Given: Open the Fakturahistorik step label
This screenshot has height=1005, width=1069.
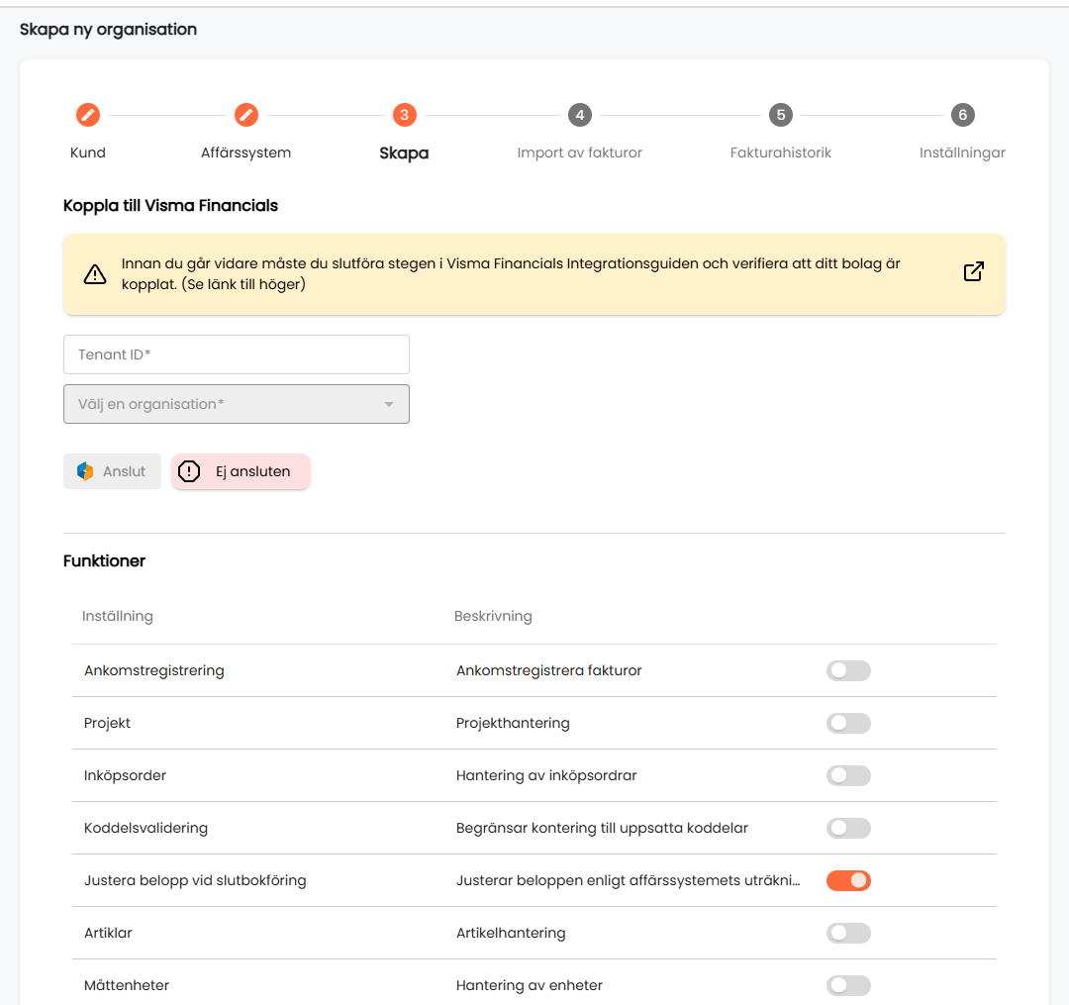Looking at the screenshot, I should (781, 152).
